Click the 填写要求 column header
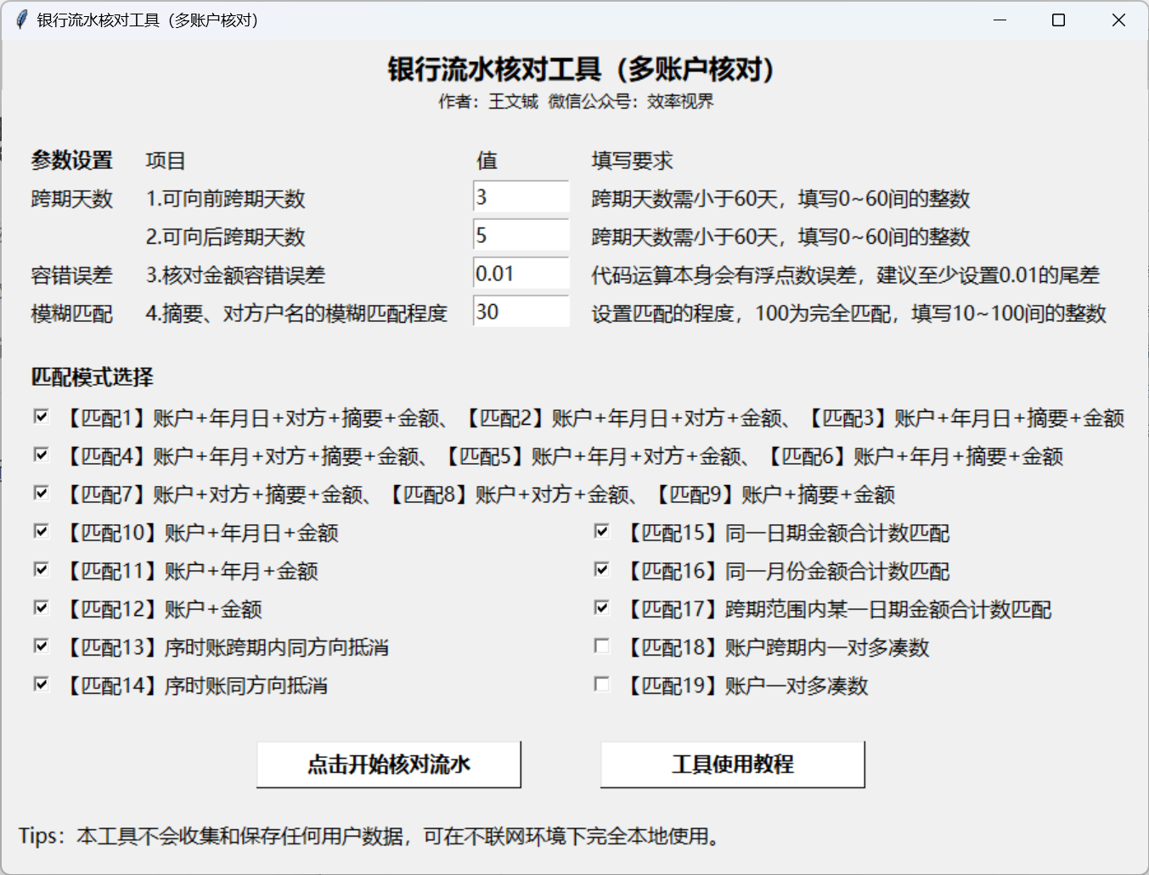 633,161
